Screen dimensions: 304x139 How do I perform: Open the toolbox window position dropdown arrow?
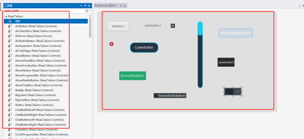[x=81, y=6]
